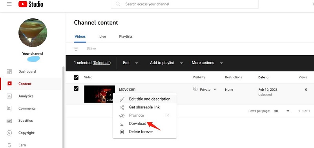Select Delete forever from the menu

[145, 132]
